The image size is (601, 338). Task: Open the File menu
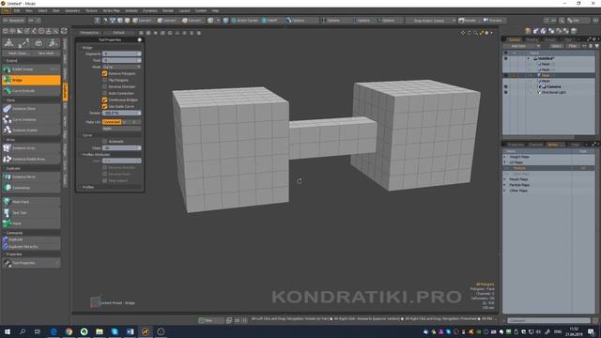pos(6,10)
